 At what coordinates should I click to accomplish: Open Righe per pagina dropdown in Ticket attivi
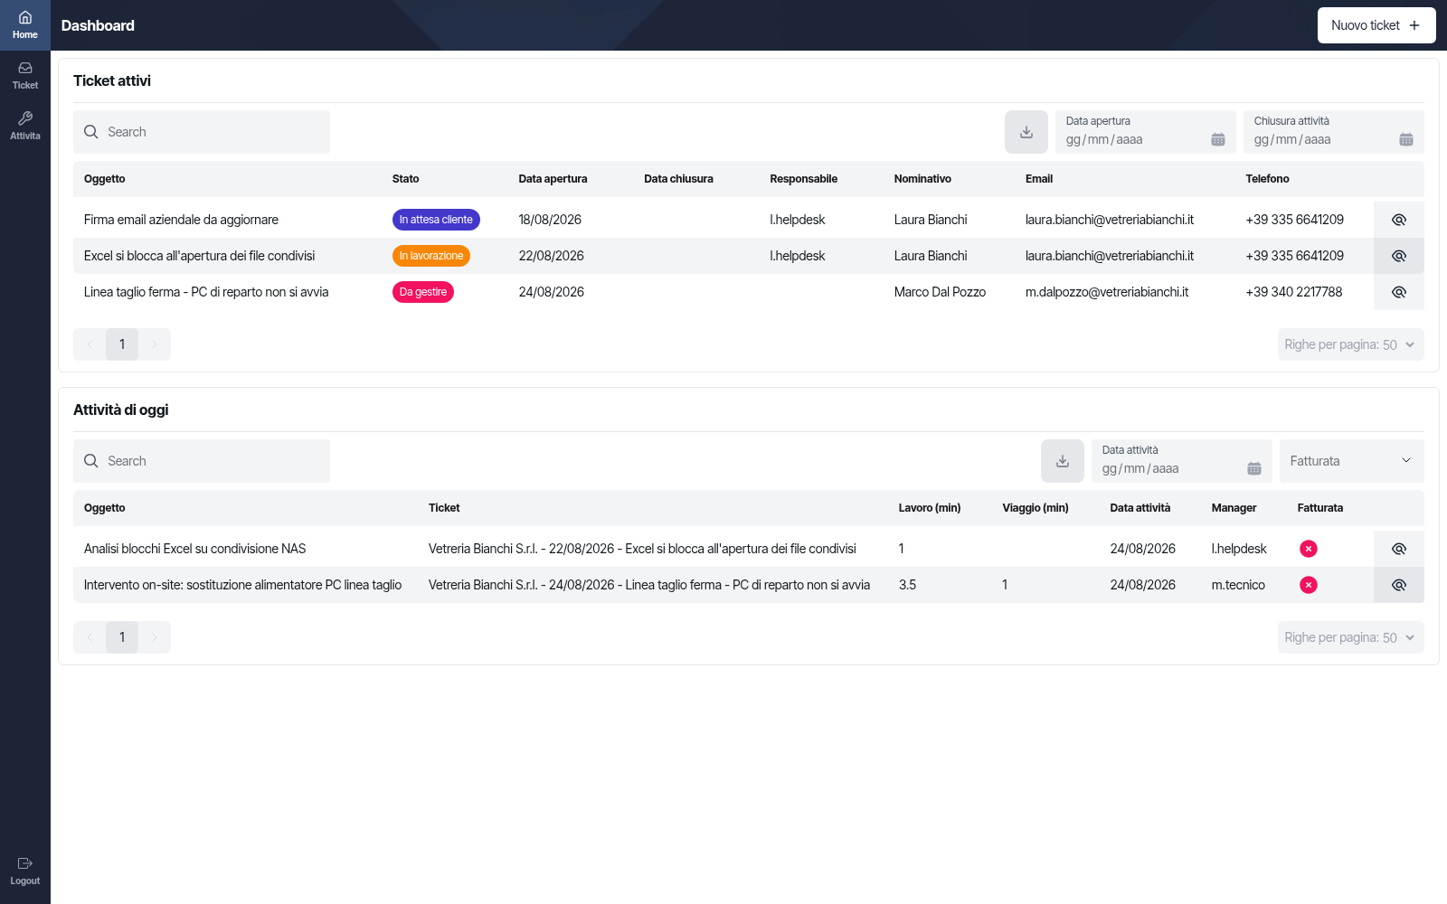pyautogui.click(x=1351, y=344)
